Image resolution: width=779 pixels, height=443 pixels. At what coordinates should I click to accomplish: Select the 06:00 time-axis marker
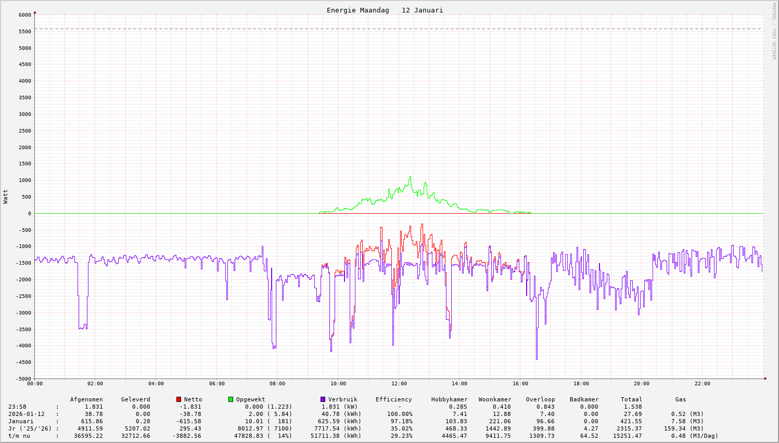(x=216, y=384)
